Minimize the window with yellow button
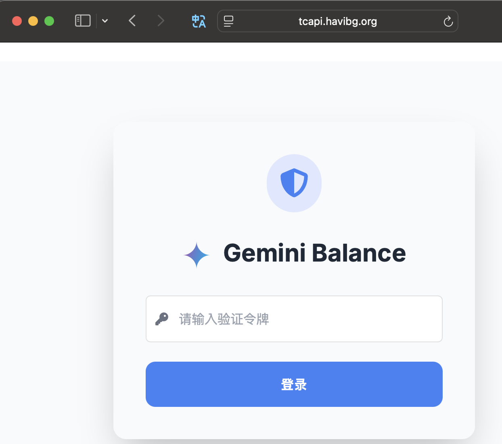 [33, 21]
